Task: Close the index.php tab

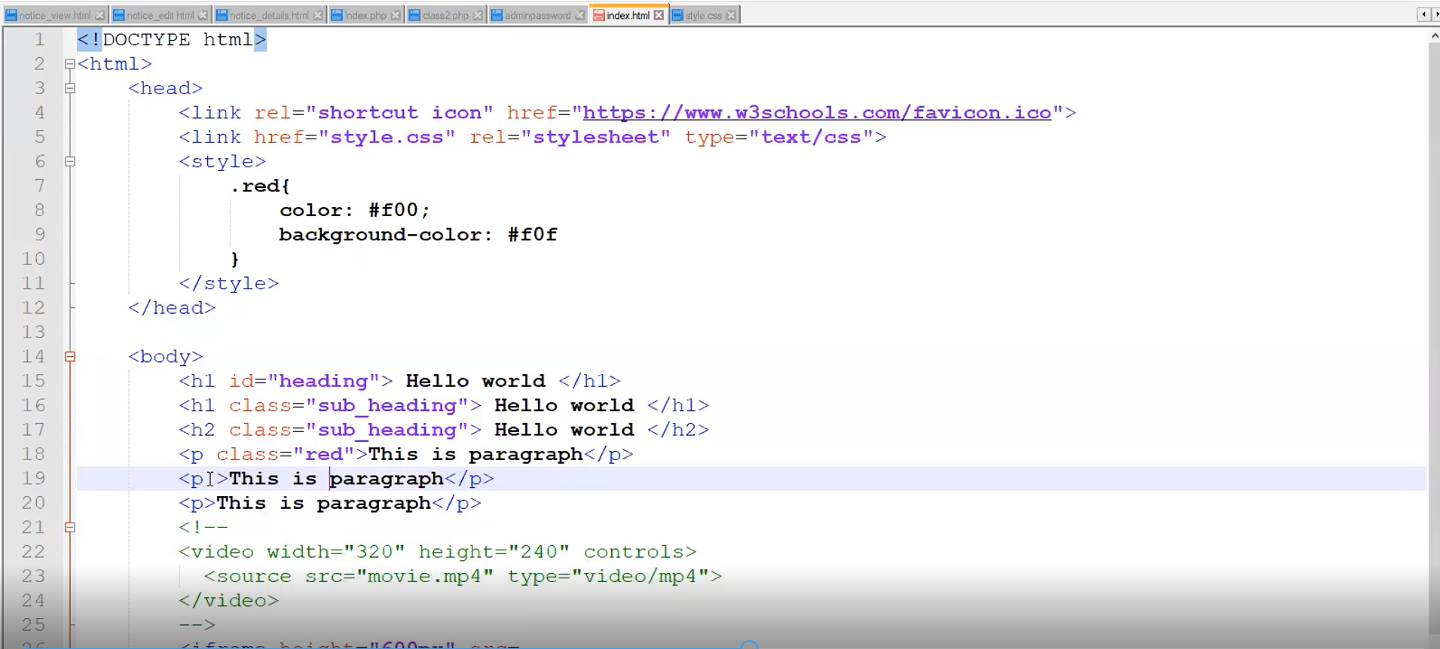Action: 396,15
